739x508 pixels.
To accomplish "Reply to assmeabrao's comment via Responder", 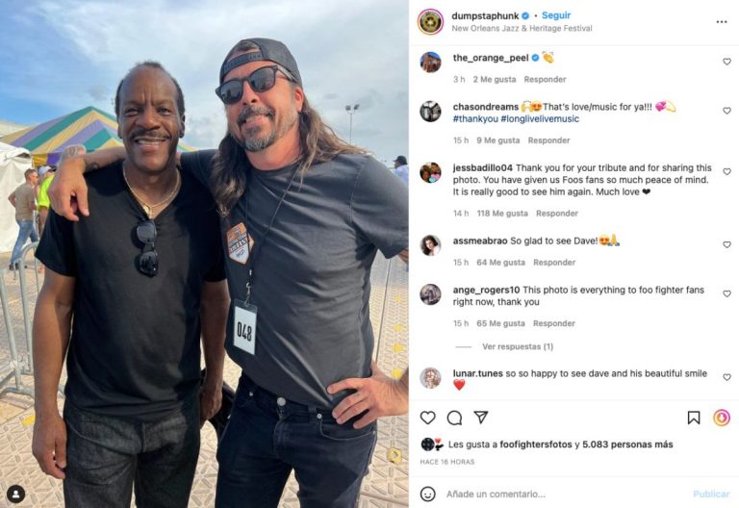I will point(554,263).
